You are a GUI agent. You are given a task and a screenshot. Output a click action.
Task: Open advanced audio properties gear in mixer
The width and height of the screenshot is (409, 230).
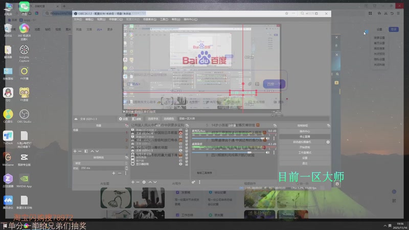click(x=193, y=182)
